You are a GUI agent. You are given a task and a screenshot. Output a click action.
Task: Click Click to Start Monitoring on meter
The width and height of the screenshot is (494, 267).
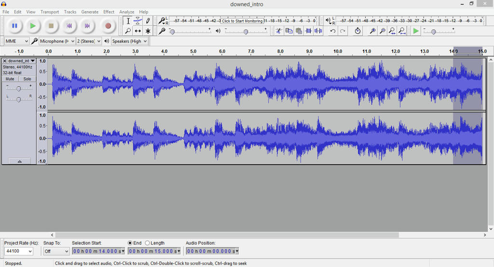(x=242, y=21)
